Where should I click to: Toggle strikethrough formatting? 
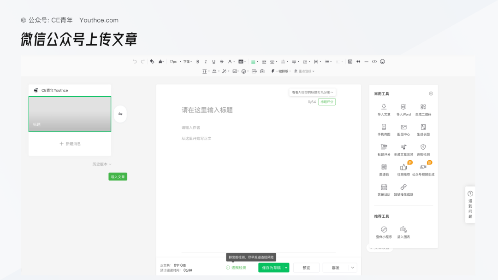pos(221,61)
